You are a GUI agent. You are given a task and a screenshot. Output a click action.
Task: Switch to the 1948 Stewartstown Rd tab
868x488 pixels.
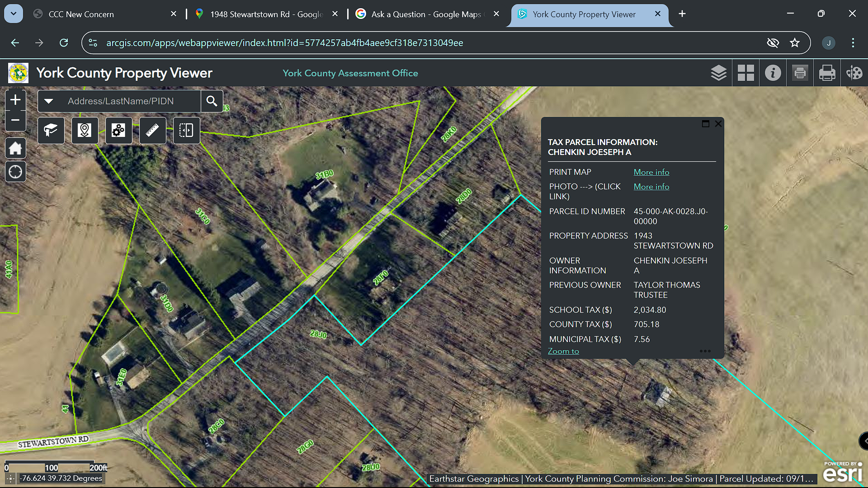[x=266, y=14]
